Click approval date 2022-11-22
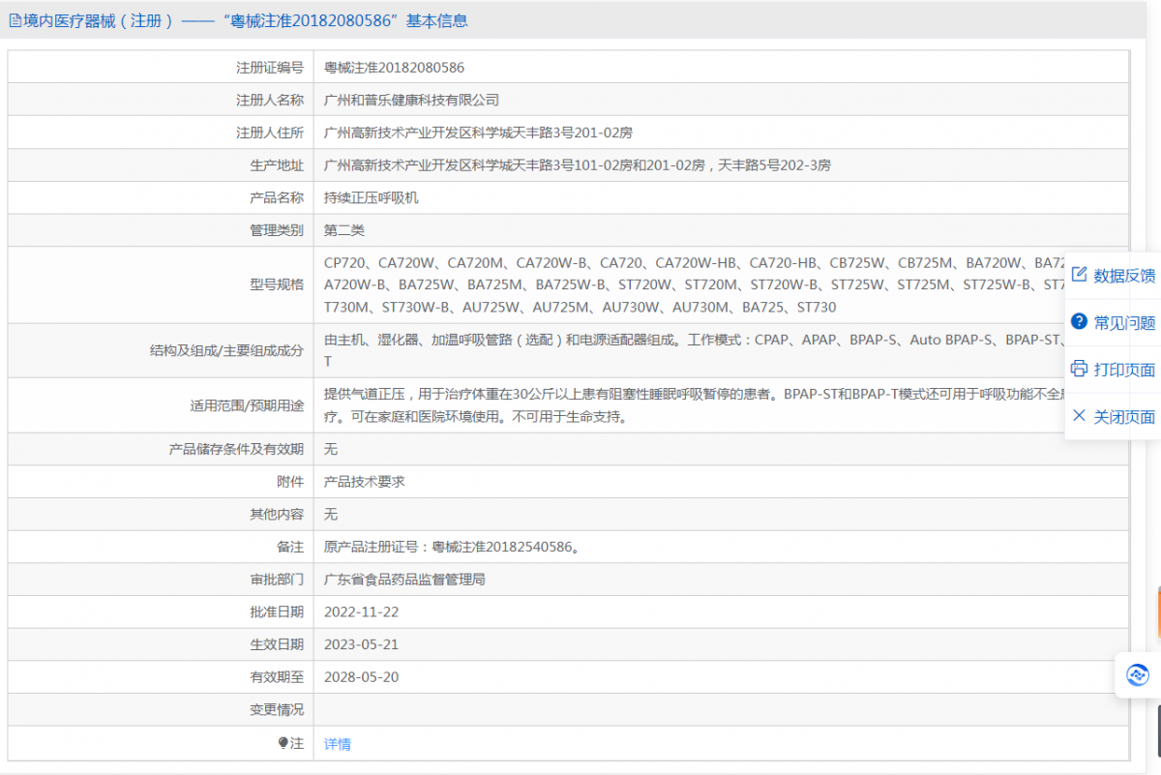The image size is (1161, 775). [361, 611]
